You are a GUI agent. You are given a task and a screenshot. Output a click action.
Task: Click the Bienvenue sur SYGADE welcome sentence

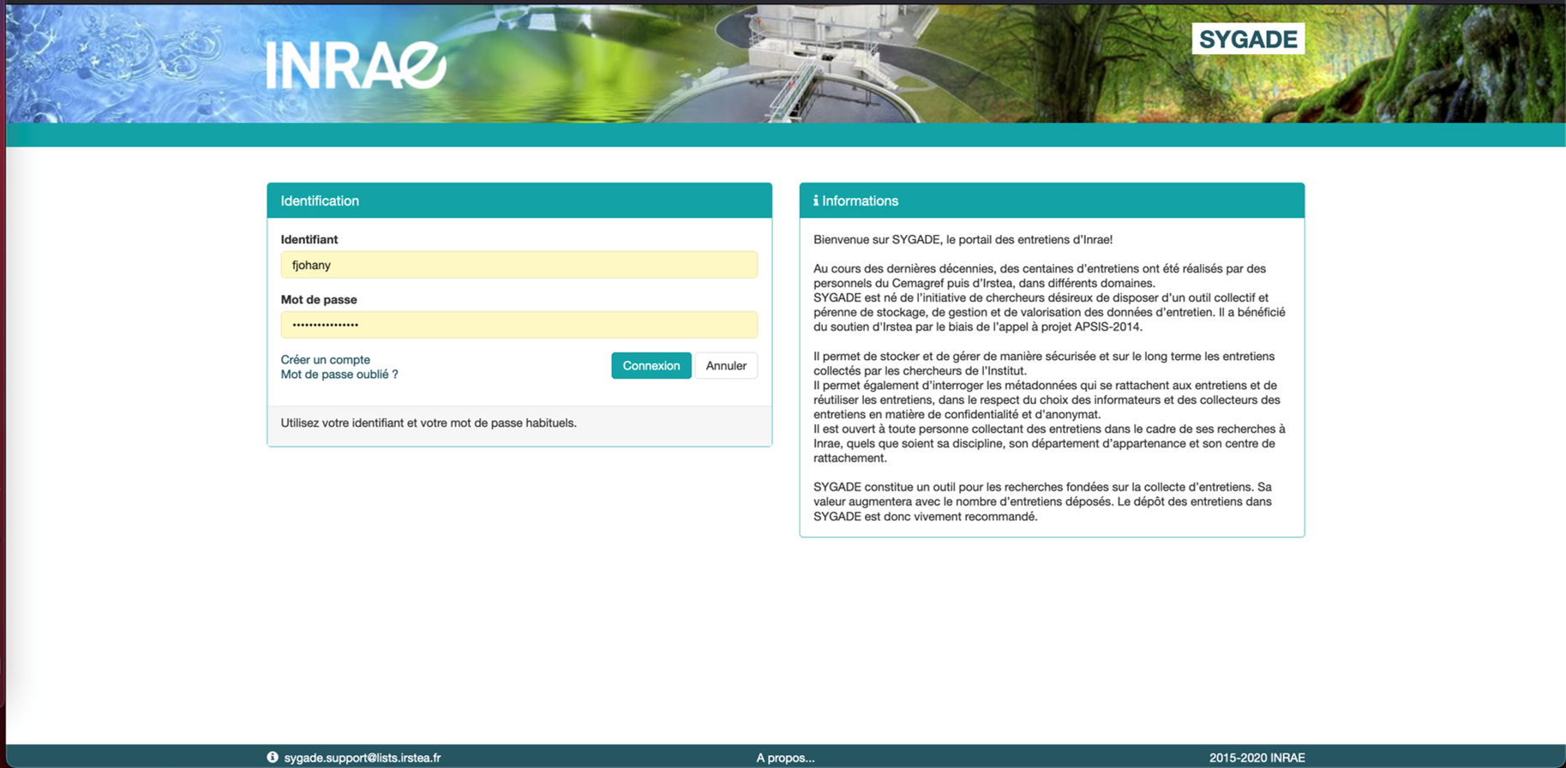(963, 240)
